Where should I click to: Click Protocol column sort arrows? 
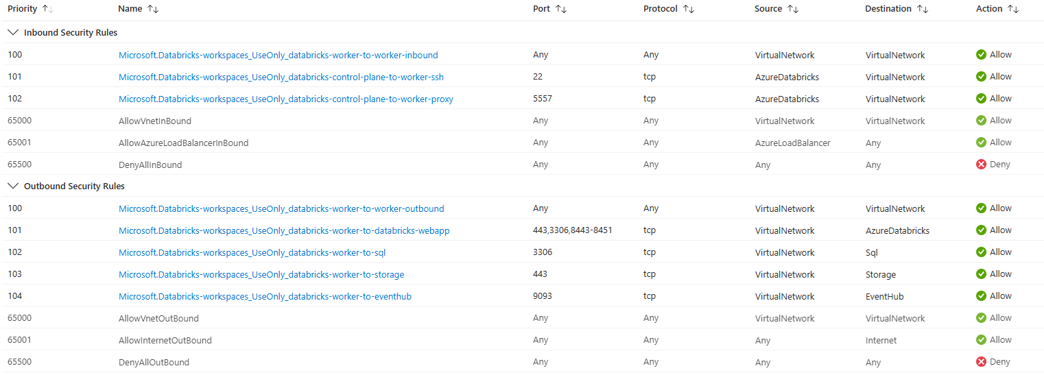[x=689, y=9]
